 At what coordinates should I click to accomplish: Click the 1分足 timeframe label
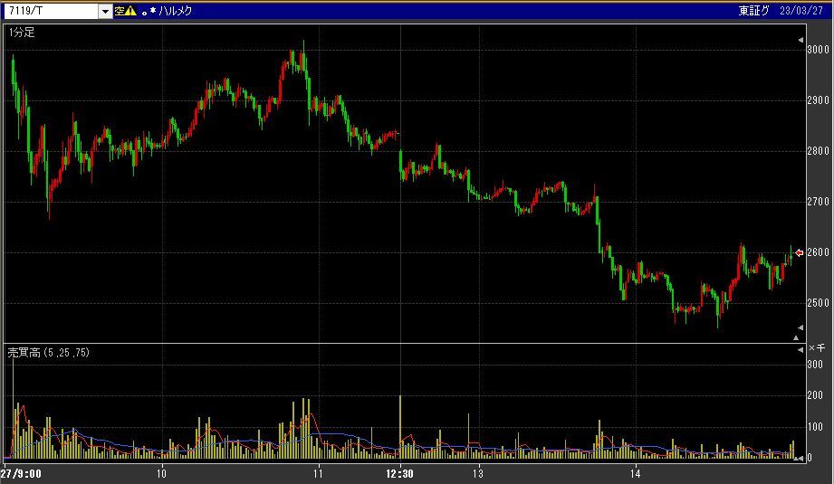tap(22, 33)
